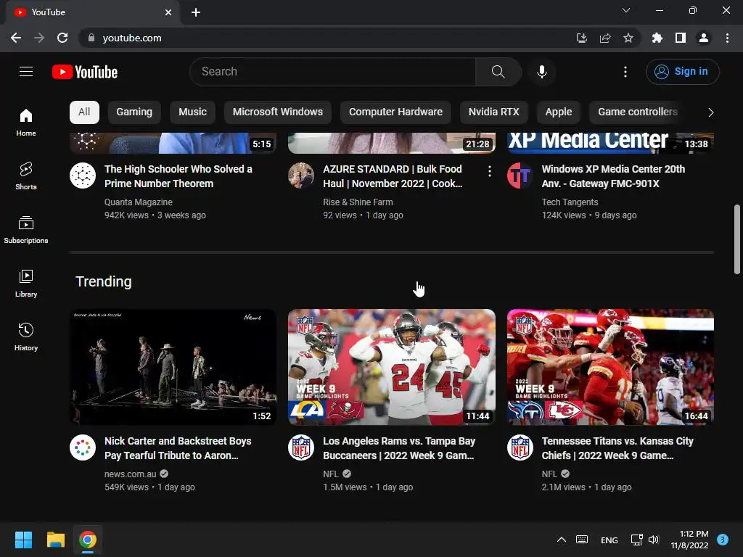Click the page vertical scrollbar thumb
The image size is (743, 557).
(x=737, y=239)
